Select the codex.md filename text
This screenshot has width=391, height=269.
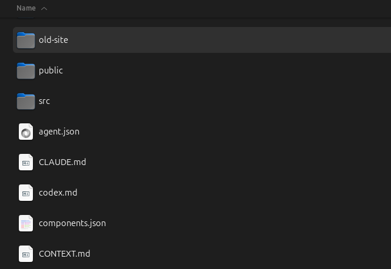point(58,193)
